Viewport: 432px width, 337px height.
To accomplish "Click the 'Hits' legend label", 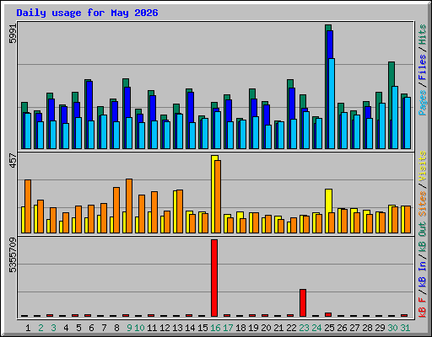I will pos(423,35).
